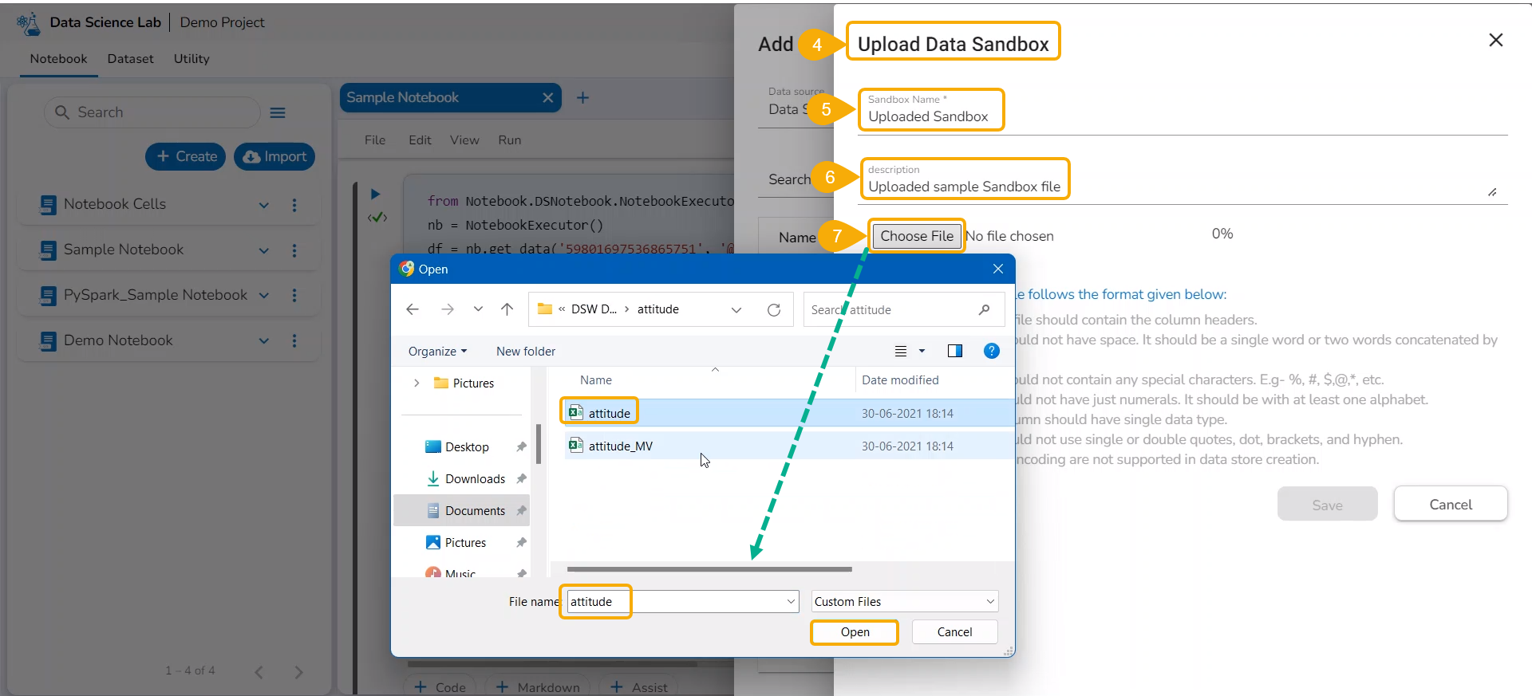Select the attitude_MV file
Image resolution: width=1532 pixels, height=696 pixels.
[620, 446]
